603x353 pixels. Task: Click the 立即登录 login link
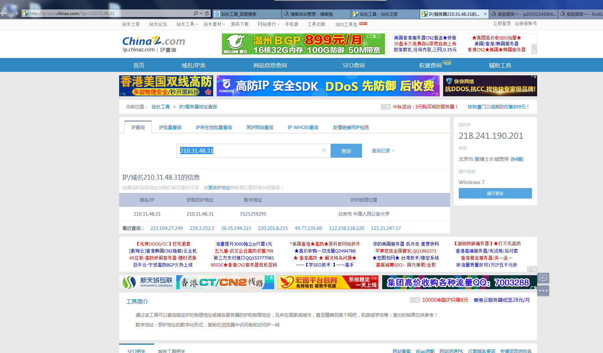pyautogui.click(x=502, y=23)
